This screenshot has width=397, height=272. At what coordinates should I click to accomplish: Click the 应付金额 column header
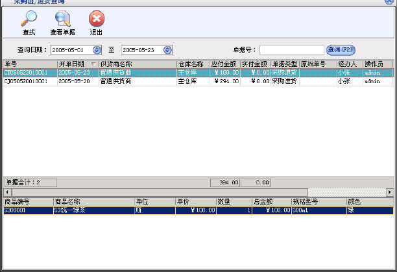pos(224,64)
